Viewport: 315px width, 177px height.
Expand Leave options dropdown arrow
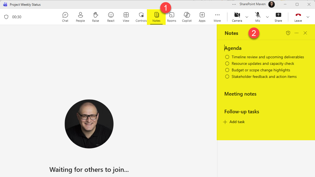pyautogui.click(x=308, y=17)
